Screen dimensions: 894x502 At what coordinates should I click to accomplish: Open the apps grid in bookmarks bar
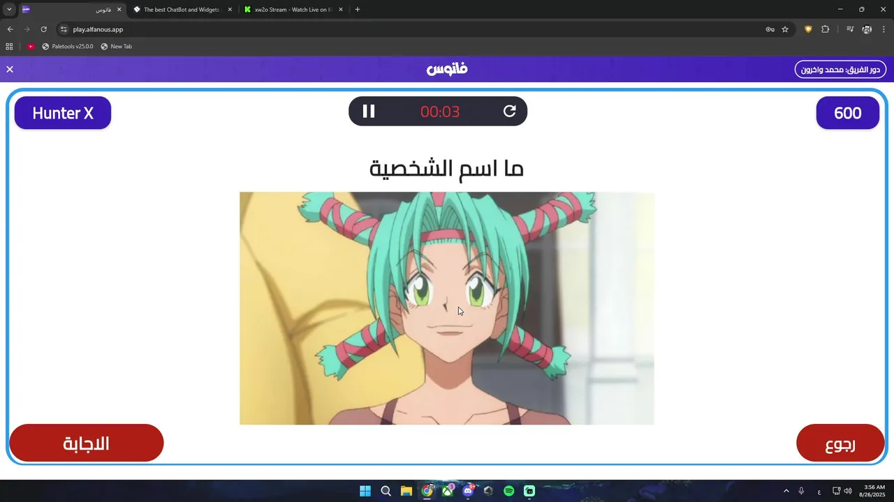(x=9, y=47)
